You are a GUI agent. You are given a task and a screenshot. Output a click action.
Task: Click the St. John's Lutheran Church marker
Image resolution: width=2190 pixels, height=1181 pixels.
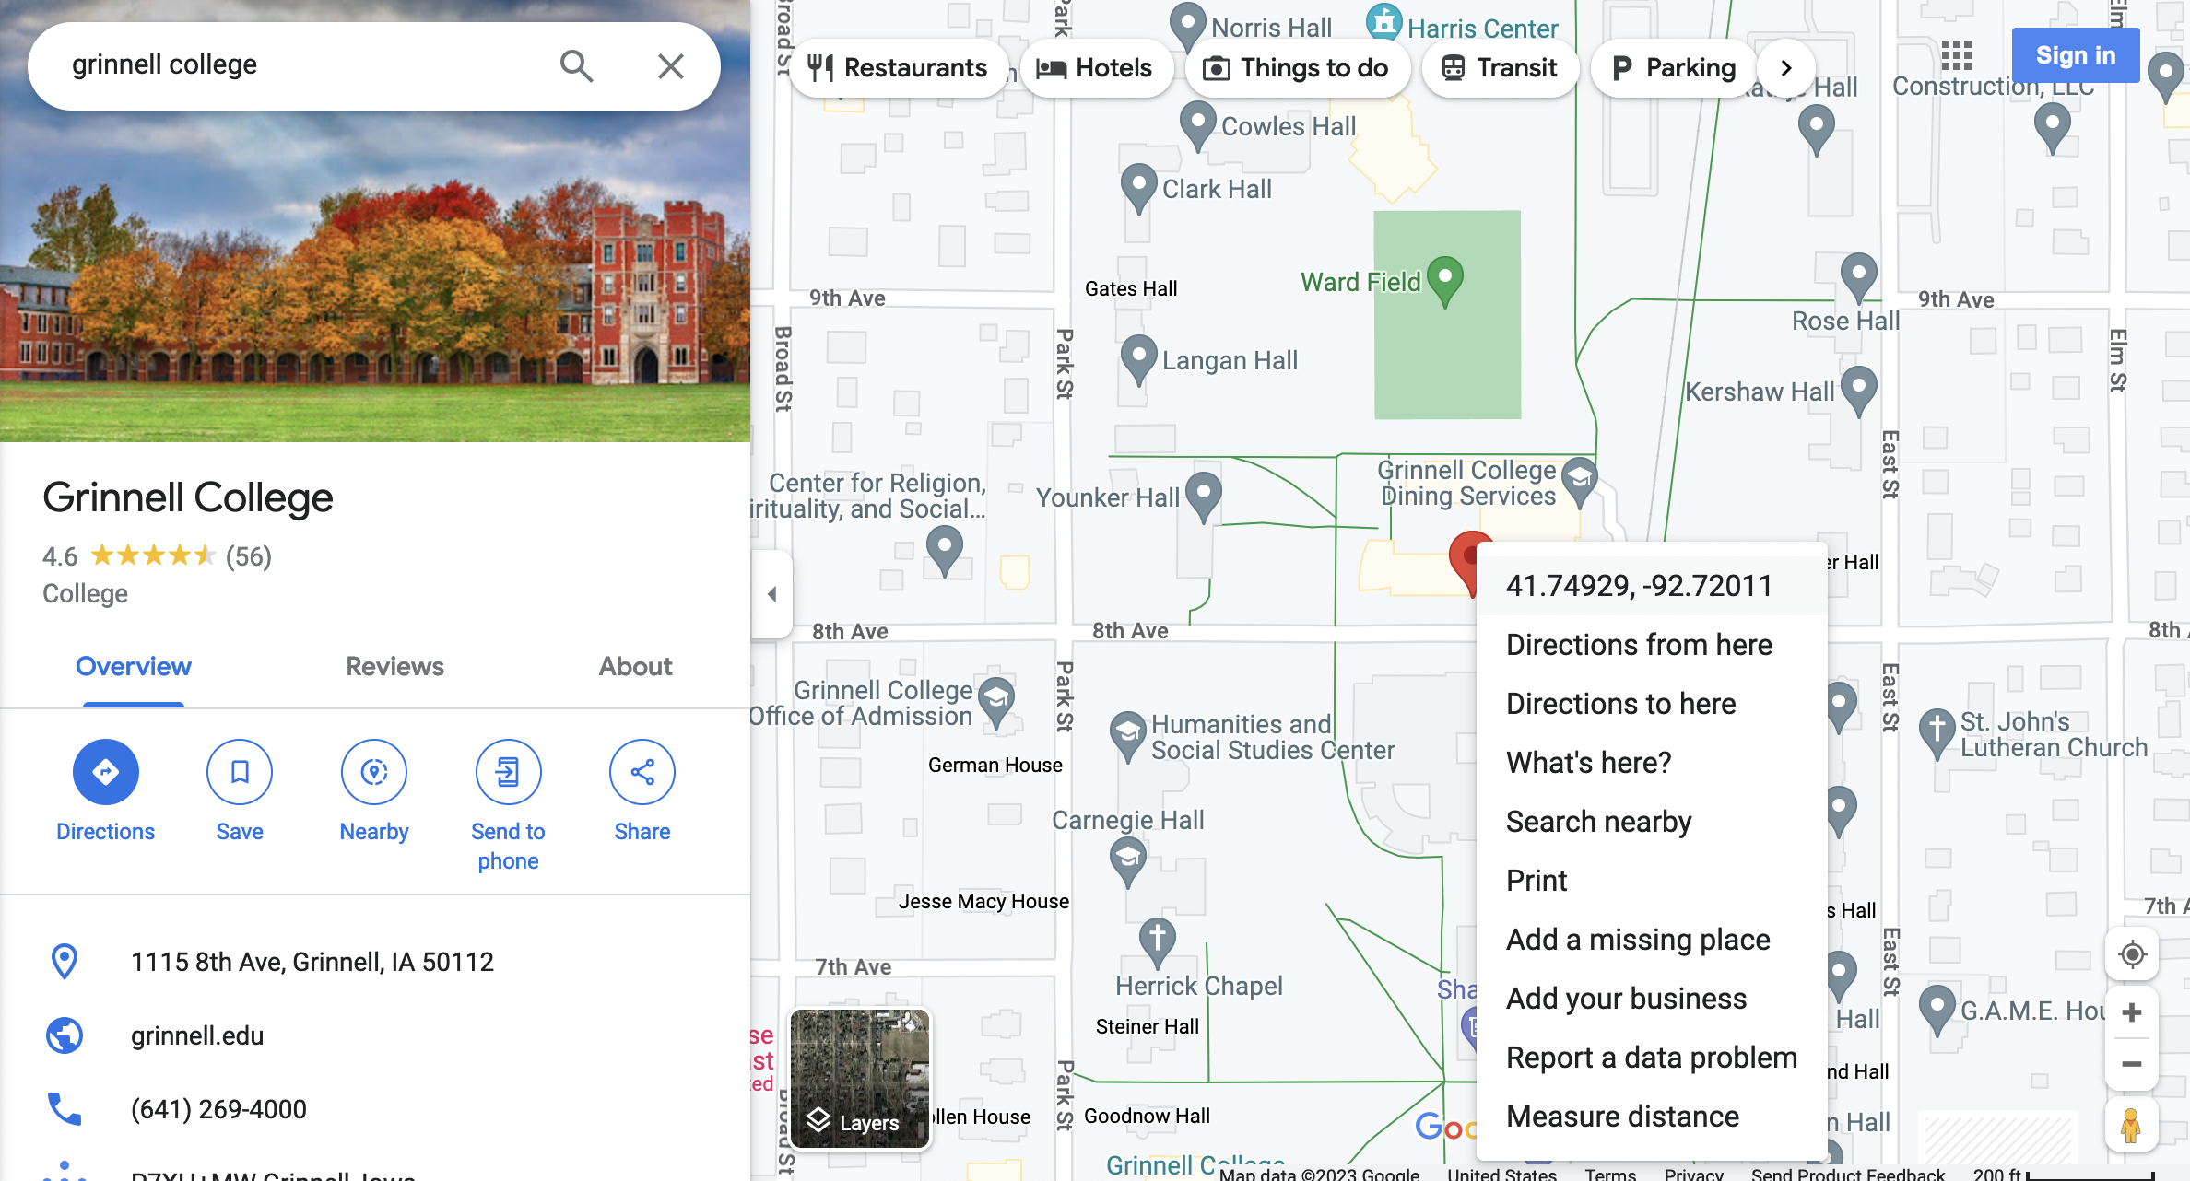click(1937, 732)
